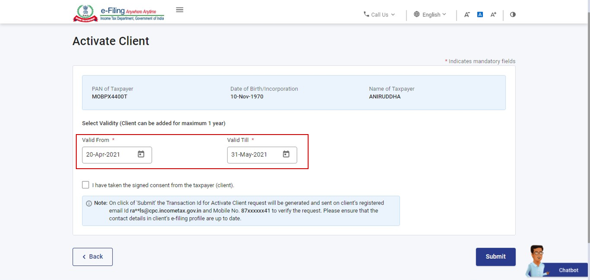Click the e-Filing portal logo

tap(118, 14)
